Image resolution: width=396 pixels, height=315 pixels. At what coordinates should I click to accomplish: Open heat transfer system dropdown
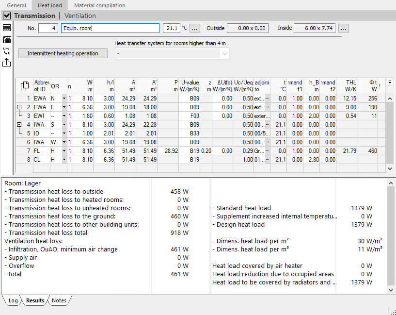(x=172, y=53)
